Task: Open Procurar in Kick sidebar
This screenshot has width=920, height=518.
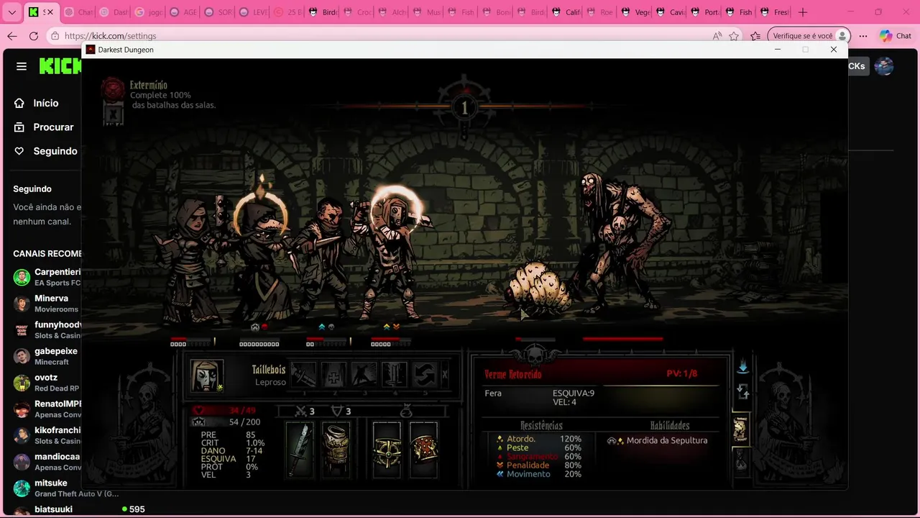Action: click(45, 127)
